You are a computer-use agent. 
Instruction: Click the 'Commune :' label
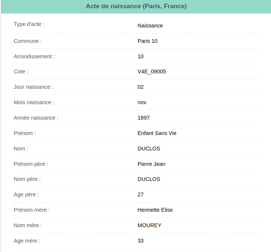(x=27, y=41)
